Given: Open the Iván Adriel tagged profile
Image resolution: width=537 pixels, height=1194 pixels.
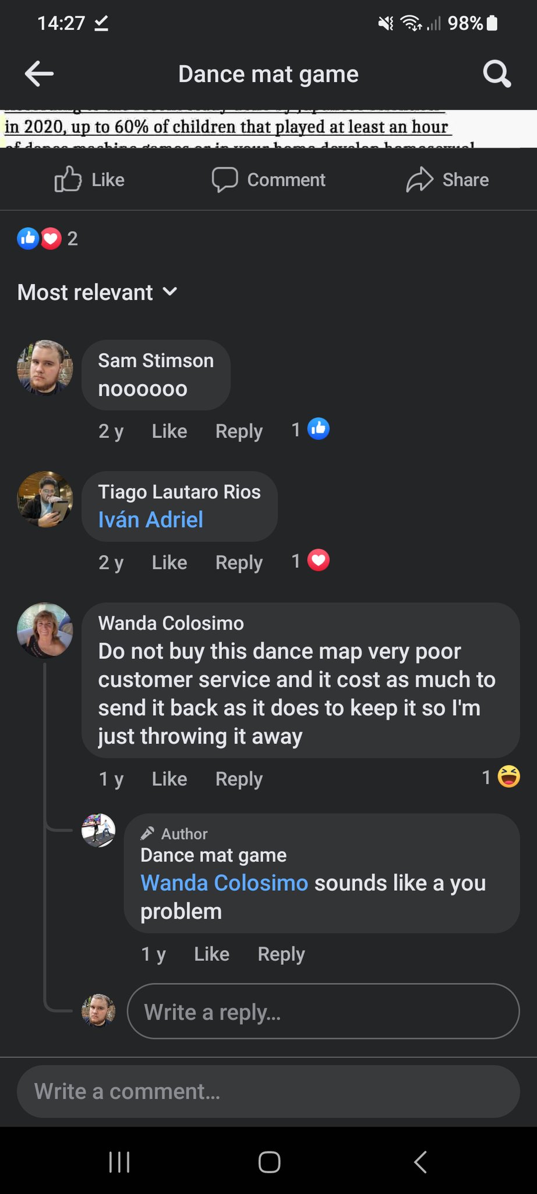Looking at the screenshot, I should click(x=151, y=519).
